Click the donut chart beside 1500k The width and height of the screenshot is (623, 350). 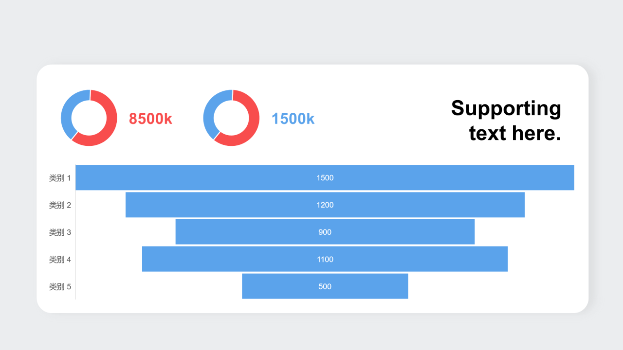[x=231, y=118]
